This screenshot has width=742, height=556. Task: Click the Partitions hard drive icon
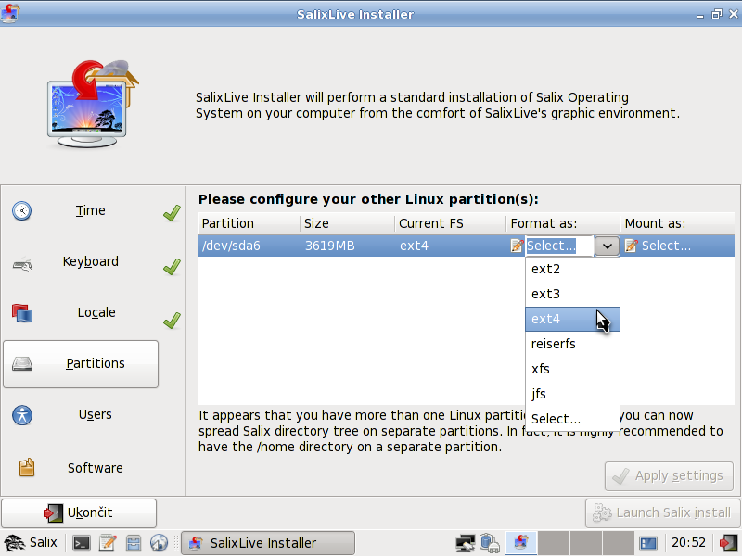22,364
